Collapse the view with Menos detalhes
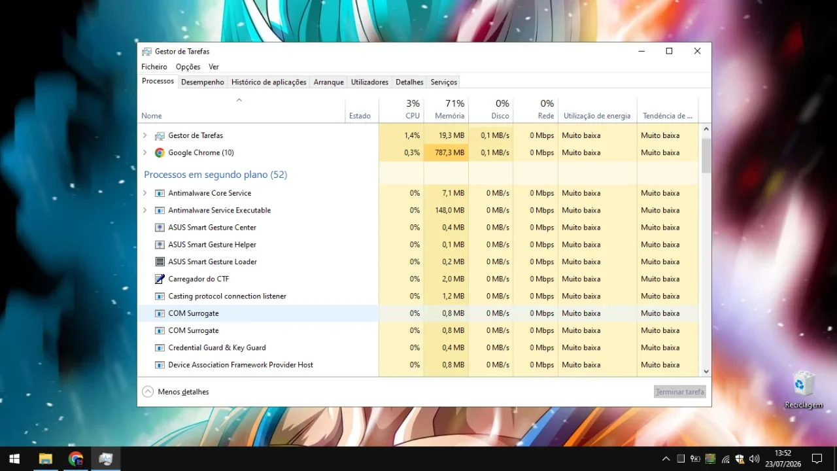The image size is (837, 471). pyautogui.click(x=176, y=392)
